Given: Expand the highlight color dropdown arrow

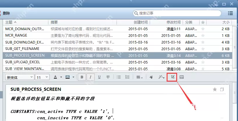Looking at the screenshot, I should (73, 77).
